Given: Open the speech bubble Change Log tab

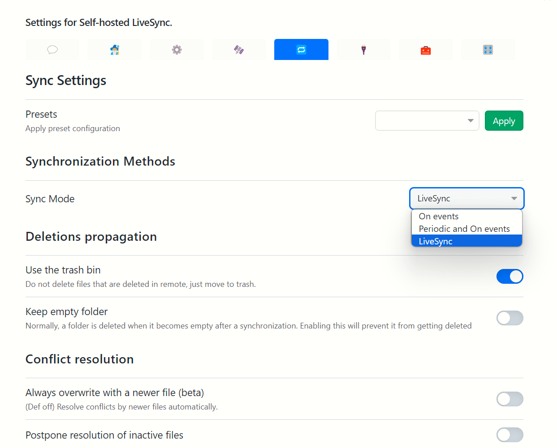Looking at the screenshot, I should tap(52, 50).
